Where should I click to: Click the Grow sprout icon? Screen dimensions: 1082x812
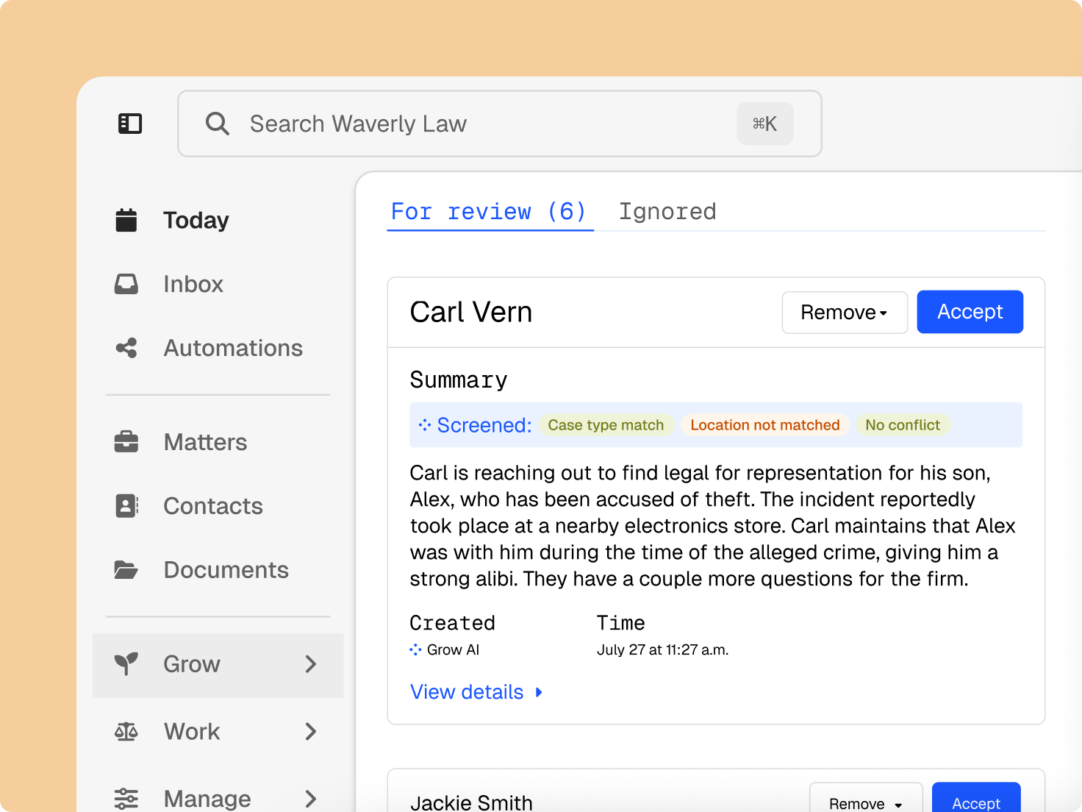126,664
